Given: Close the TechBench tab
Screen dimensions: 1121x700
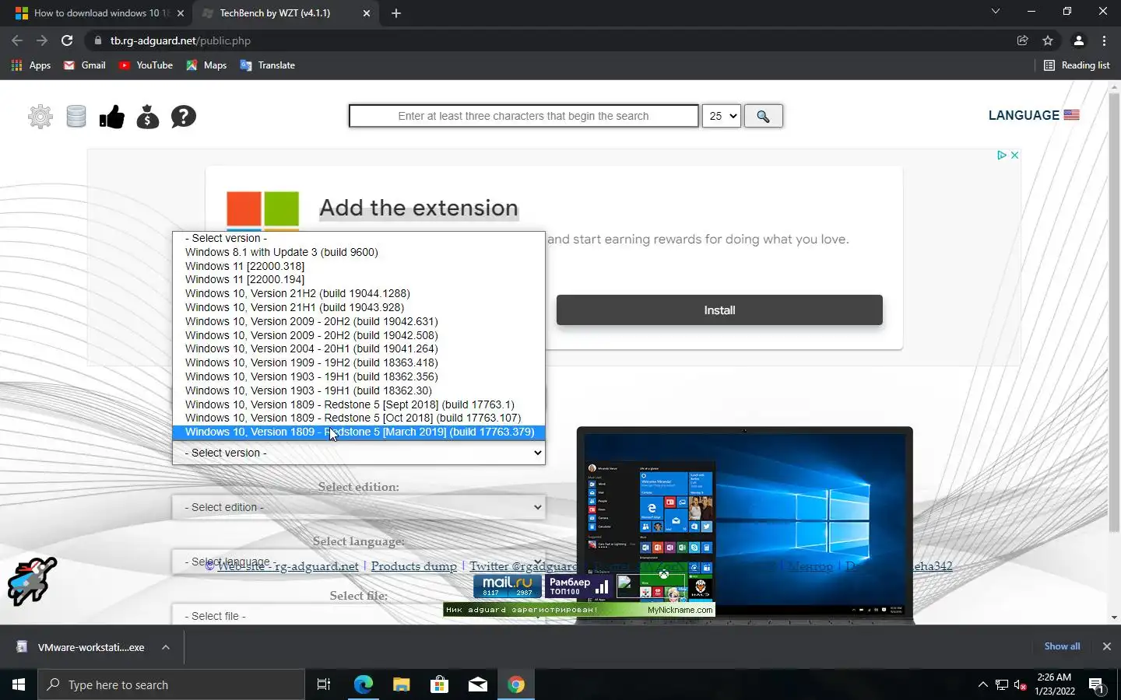Looking at the screenshot, I should (x=367, y=13).
